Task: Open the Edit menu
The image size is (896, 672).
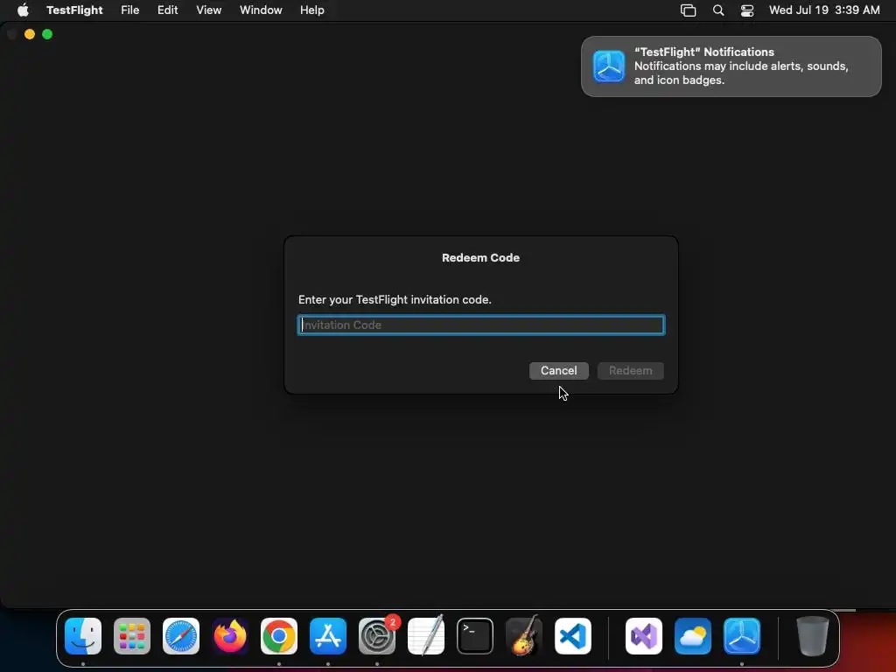Action: (x=167, y=10)
